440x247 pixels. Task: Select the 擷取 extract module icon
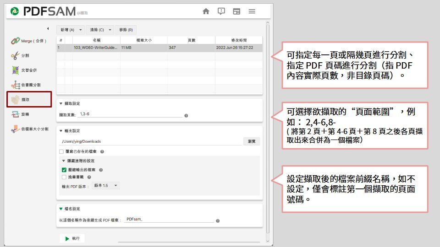click(15, 99)
